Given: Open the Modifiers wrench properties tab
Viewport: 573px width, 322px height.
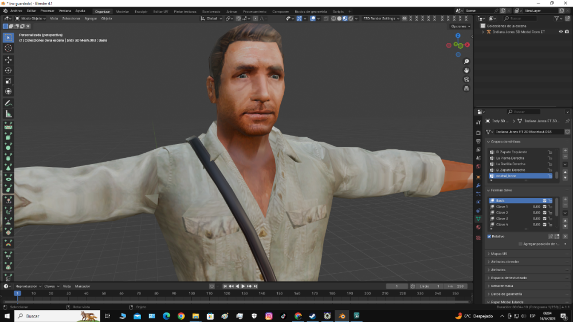Looking at the screenshot, I should tap(478, 185).
